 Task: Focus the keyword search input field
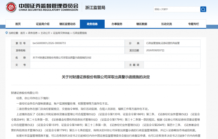[177, 9]
